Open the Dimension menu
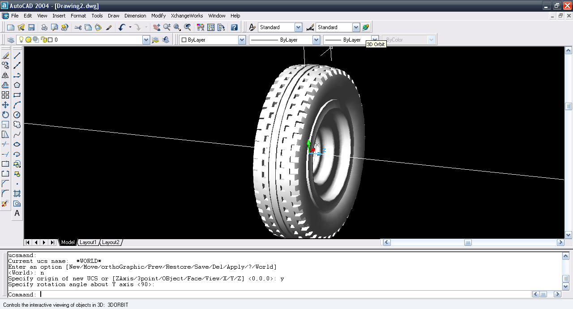Image resolution: width=573 pixels, height=309 pixels. (x=135, y=16)
